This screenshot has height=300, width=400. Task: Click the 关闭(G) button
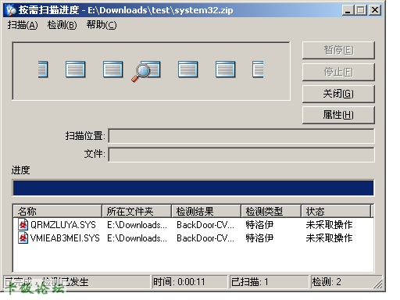[338, 94]
